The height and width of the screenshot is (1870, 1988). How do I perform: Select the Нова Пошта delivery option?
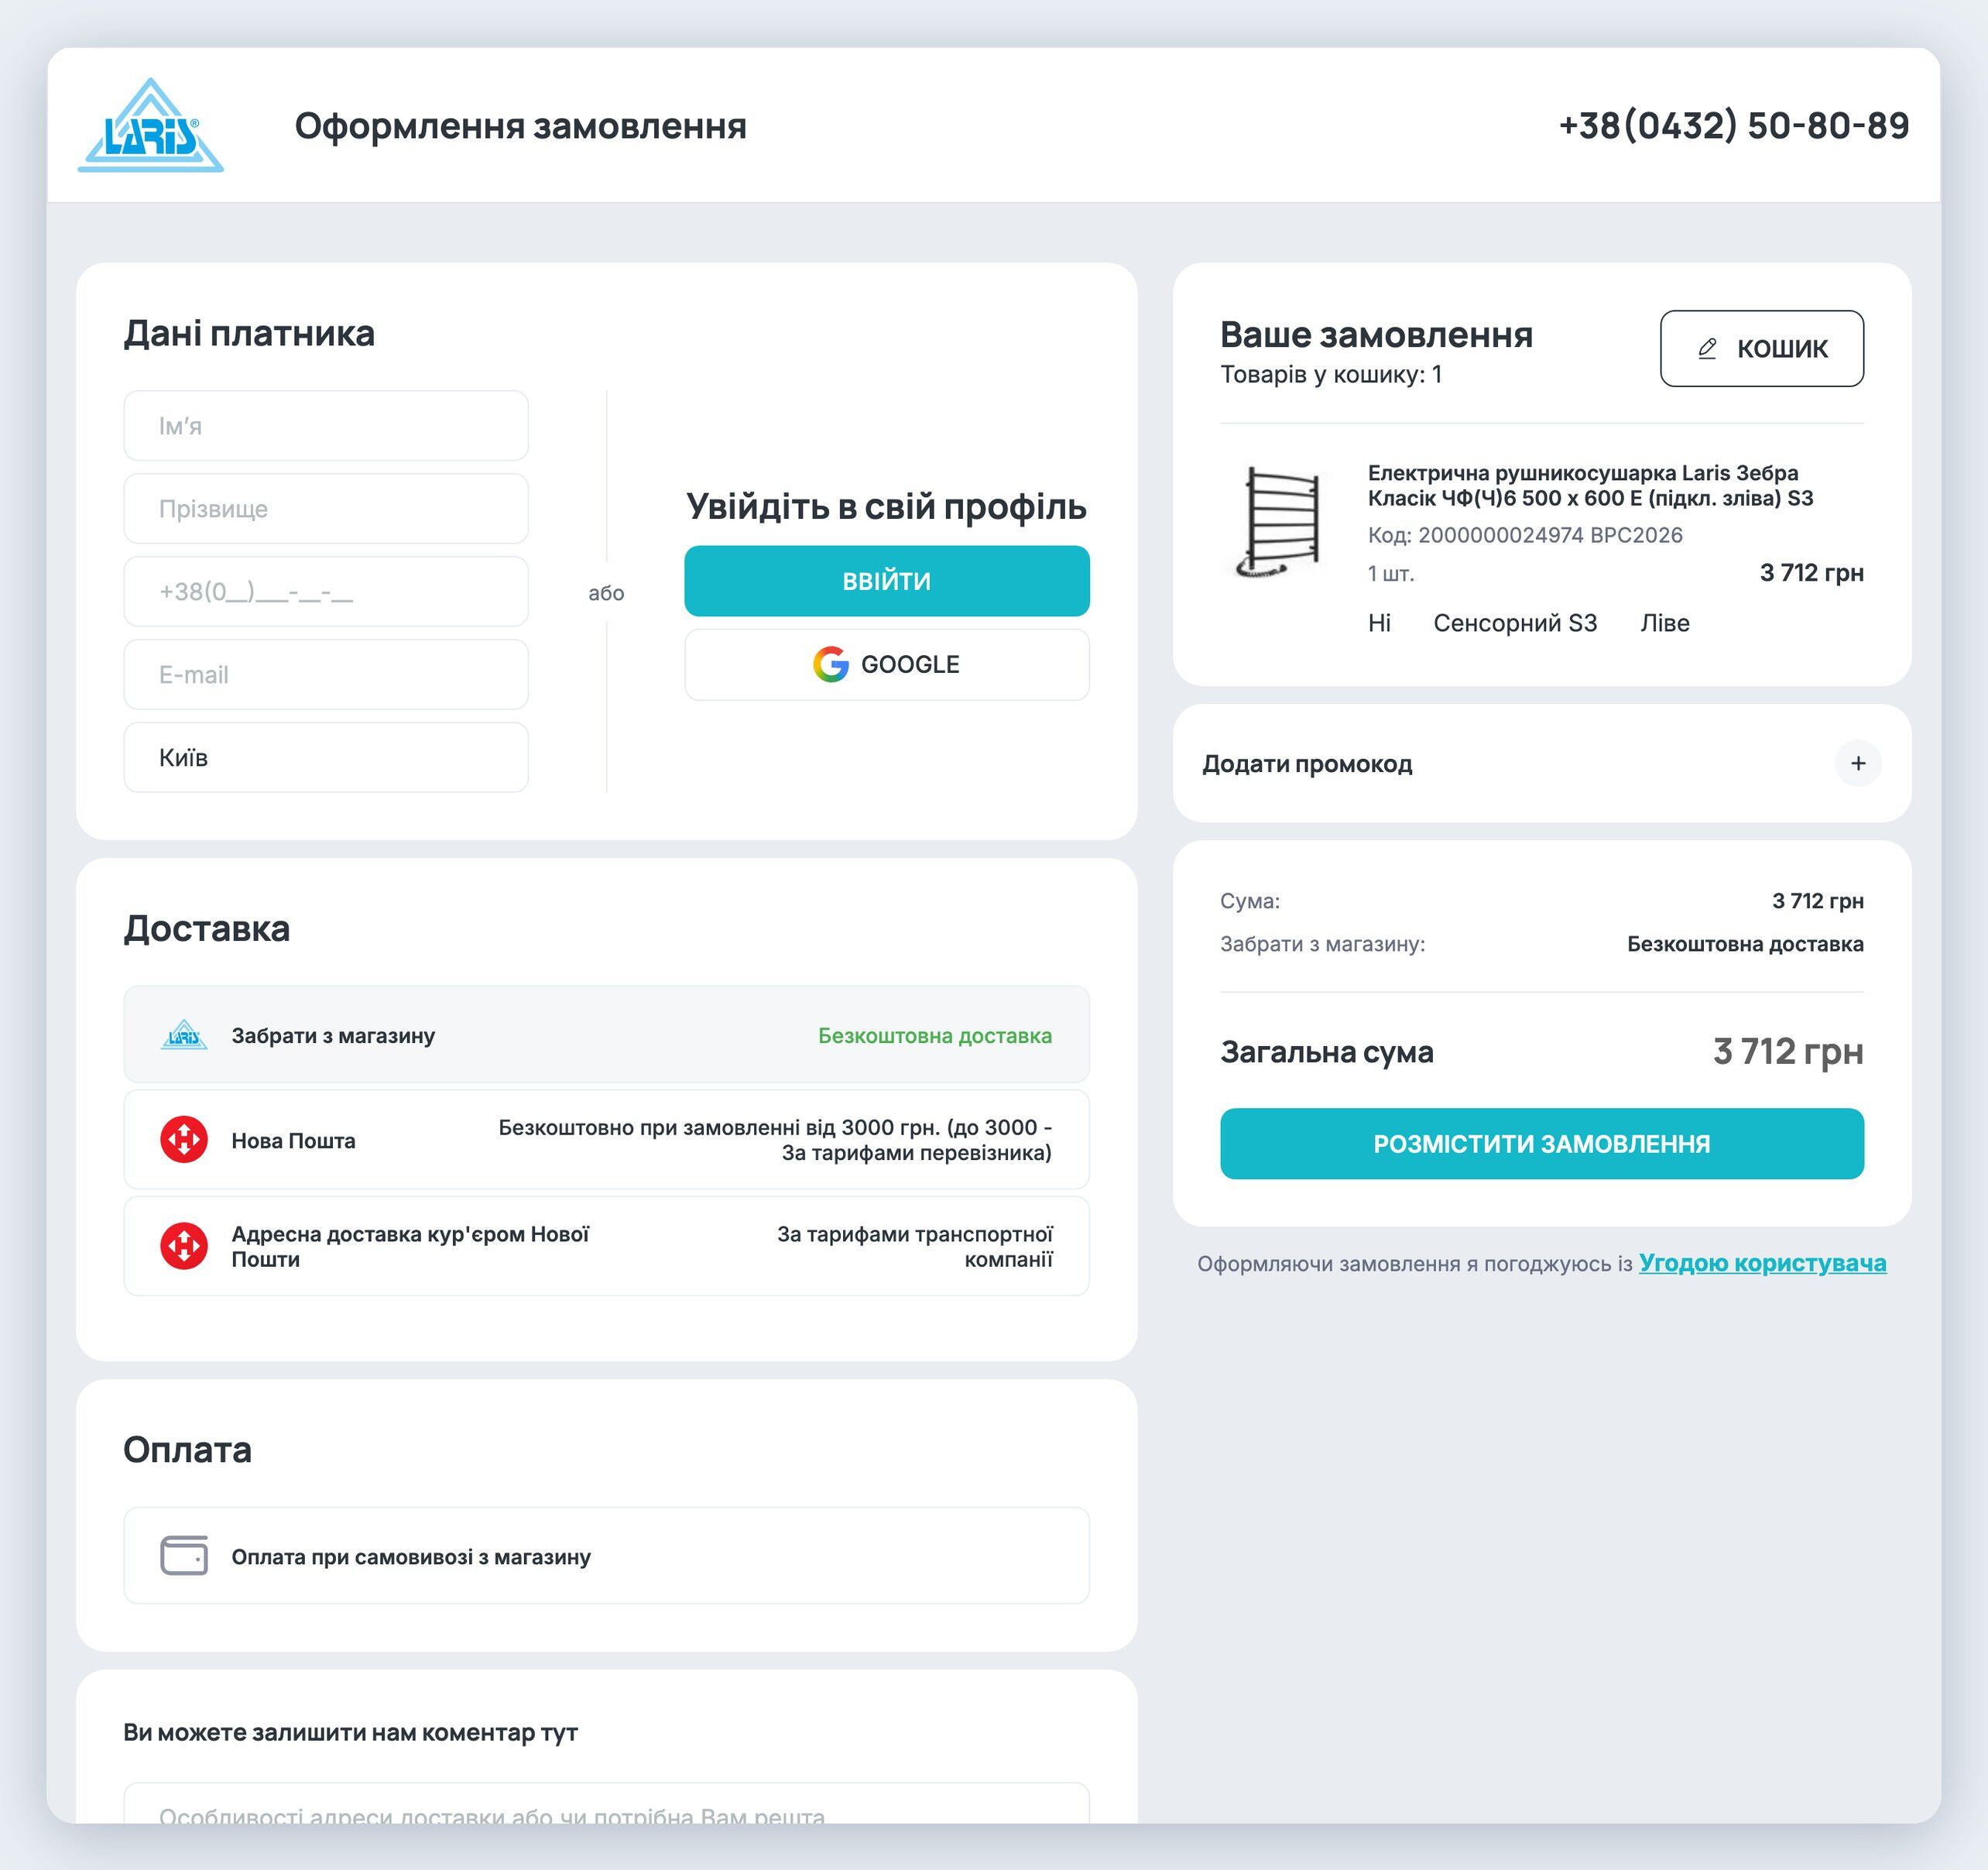click(x=606, y=1140)
